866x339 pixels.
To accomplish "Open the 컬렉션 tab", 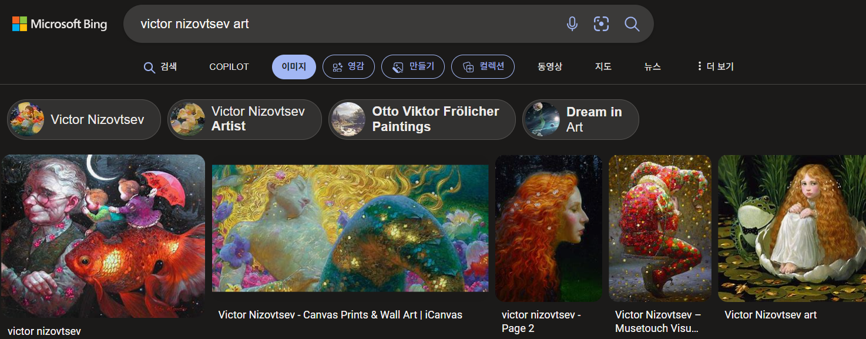I will point(483,67).
